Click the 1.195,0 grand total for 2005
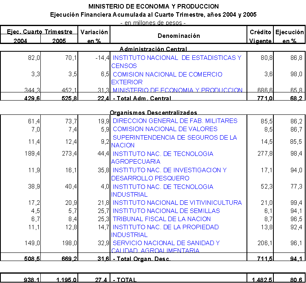 (x=66, y=280)
